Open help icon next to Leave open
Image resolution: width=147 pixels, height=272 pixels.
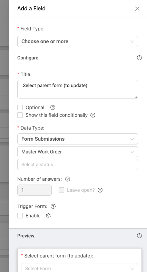(x=100, y=190)
